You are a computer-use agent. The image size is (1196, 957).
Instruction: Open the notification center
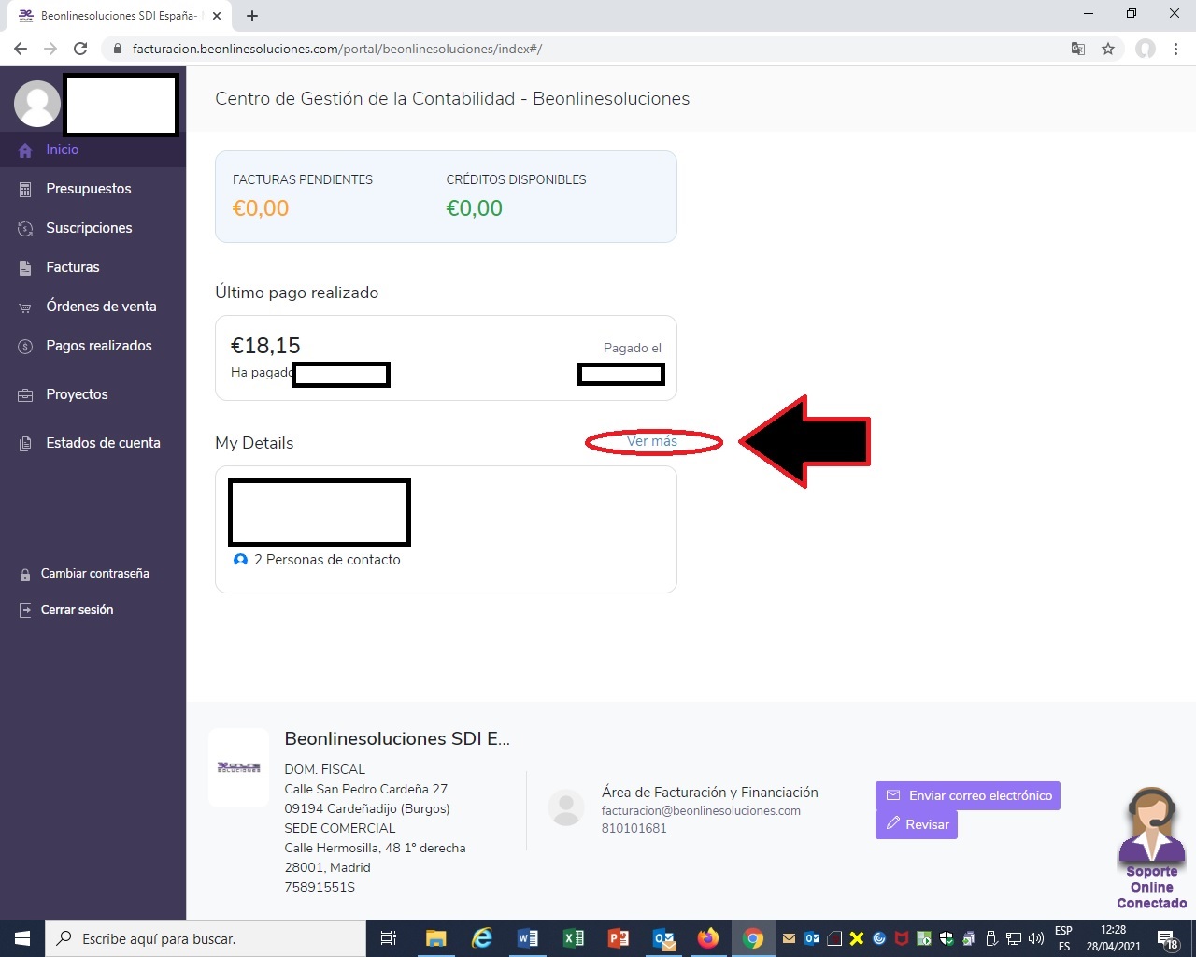click(x=1168, y=938)
